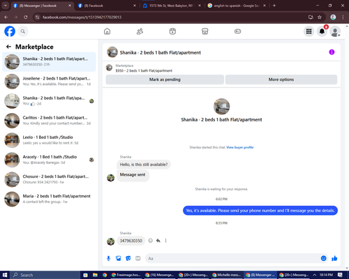Switch to the 1573 9th St, West Babylon tab

click(171, 6)
